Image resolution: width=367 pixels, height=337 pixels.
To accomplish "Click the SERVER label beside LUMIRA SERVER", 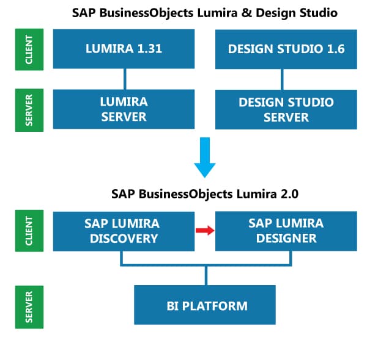I will (29, 110).
